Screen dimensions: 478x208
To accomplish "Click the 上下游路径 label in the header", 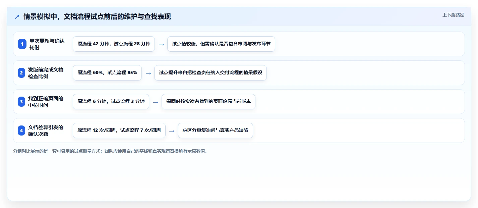I will coord(453,15).
